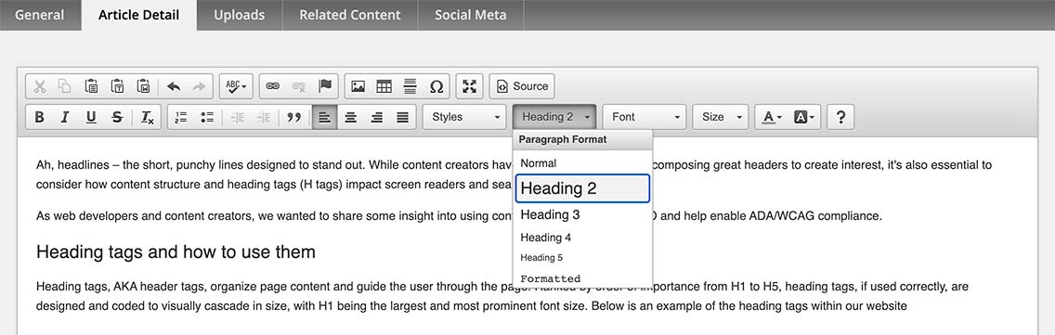This screenshot has width=1055, height=335.
Task: Click the Paste clipboard icon
Action: tap(91, 86)
